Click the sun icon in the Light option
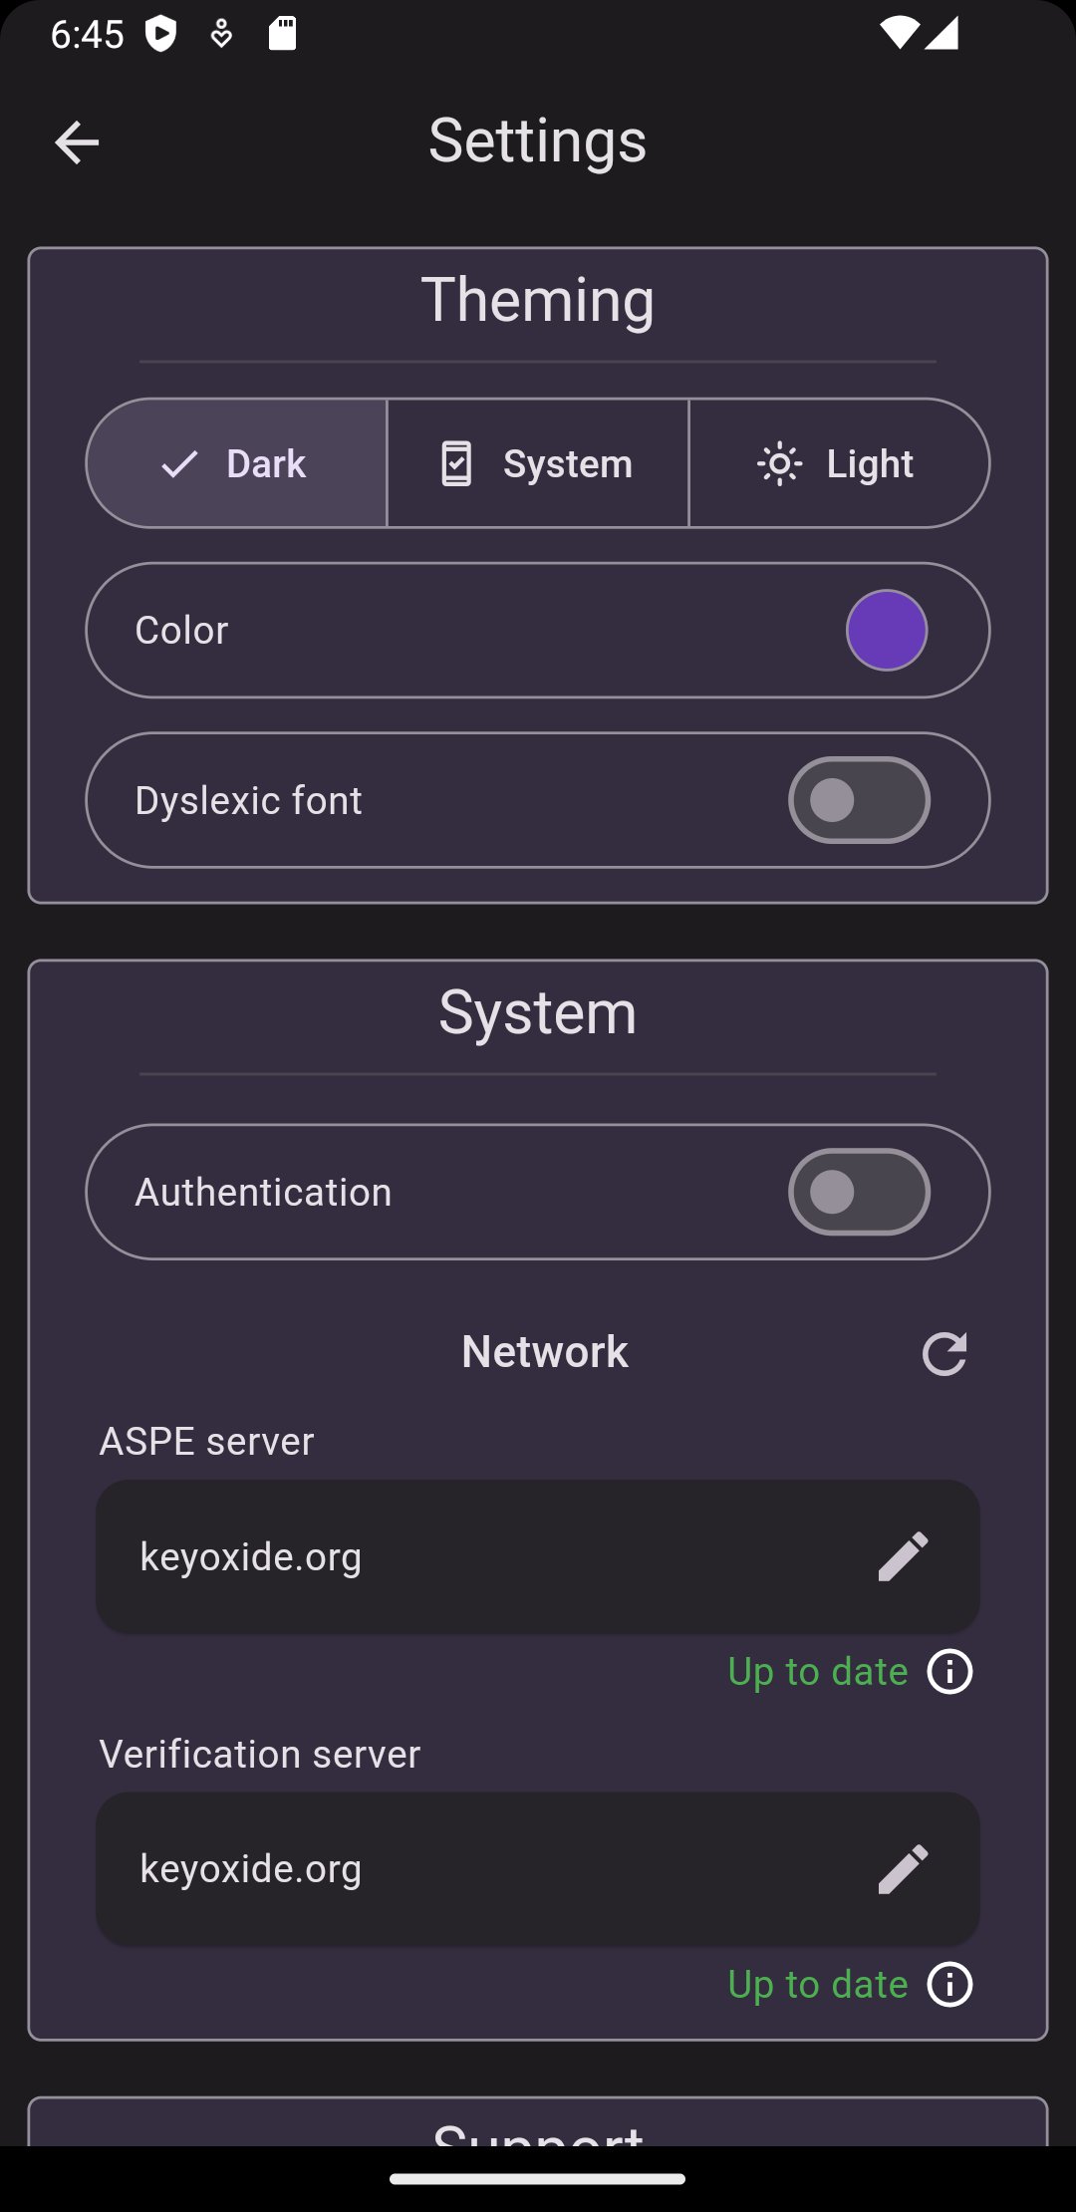 (779, 464)
